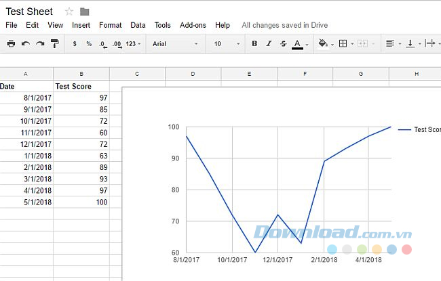
Task: Open the 123 number formats dropdown
Action: tap(133, 44)
